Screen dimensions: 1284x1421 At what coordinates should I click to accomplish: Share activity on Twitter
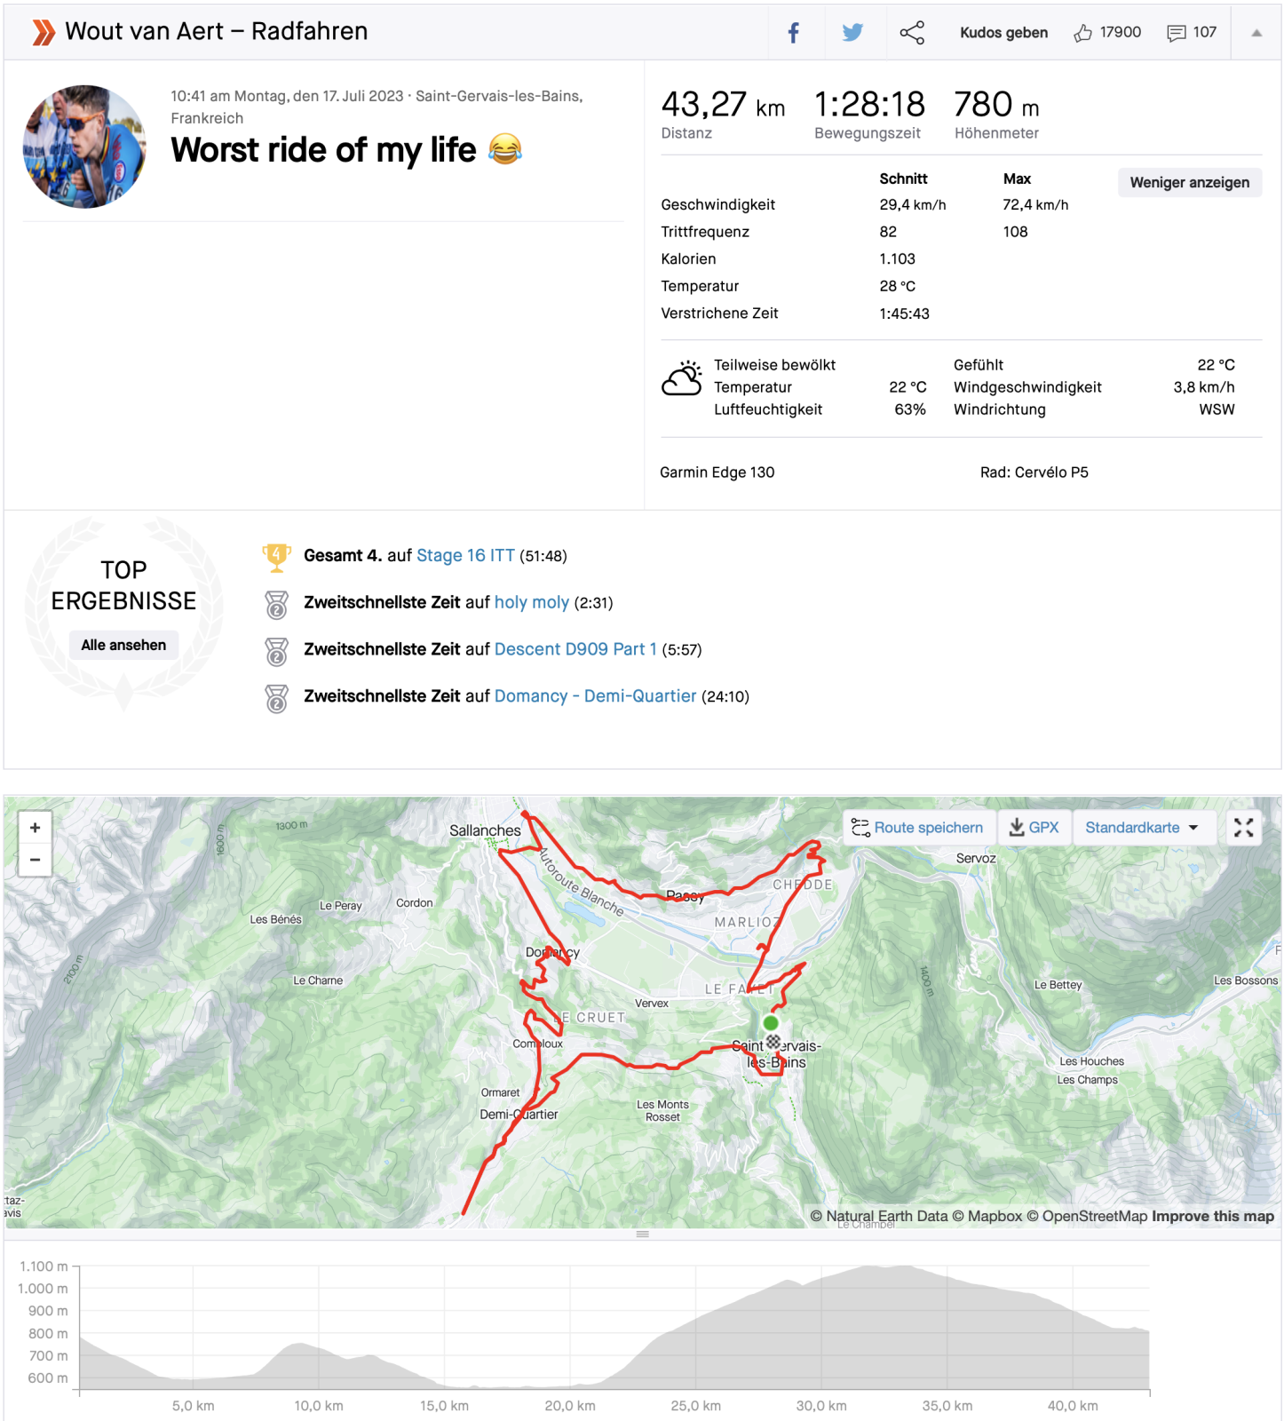(852, 33)
